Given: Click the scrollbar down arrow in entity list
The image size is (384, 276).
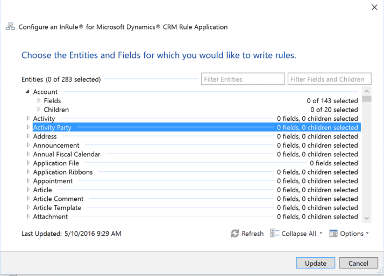Looking at the screenshot, I should pos(367,218).
